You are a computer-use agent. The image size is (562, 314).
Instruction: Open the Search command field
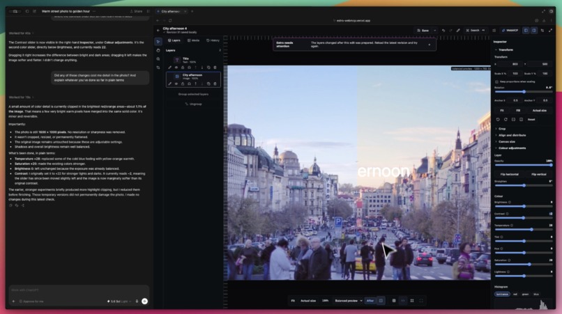(476, 31)
